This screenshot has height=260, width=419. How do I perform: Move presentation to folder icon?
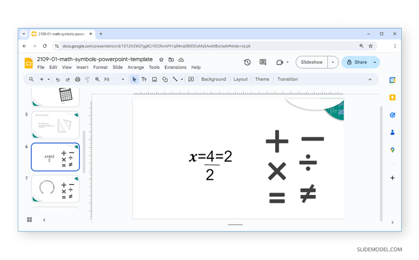point(171,60)
